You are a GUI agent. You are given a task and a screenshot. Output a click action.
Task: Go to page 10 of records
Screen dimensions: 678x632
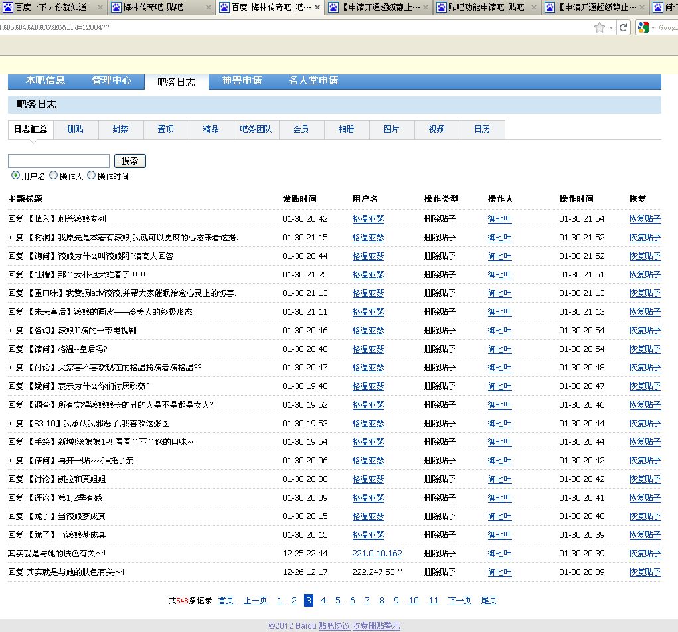[x=414, y=601]
